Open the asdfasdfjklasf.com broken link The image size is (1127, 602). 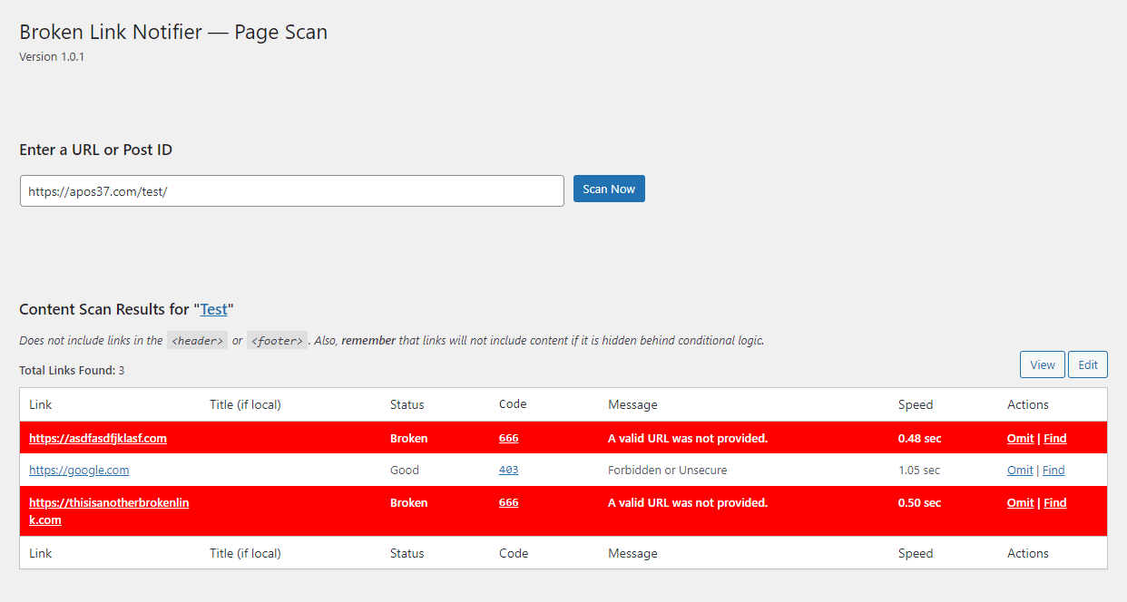(98, 438)
